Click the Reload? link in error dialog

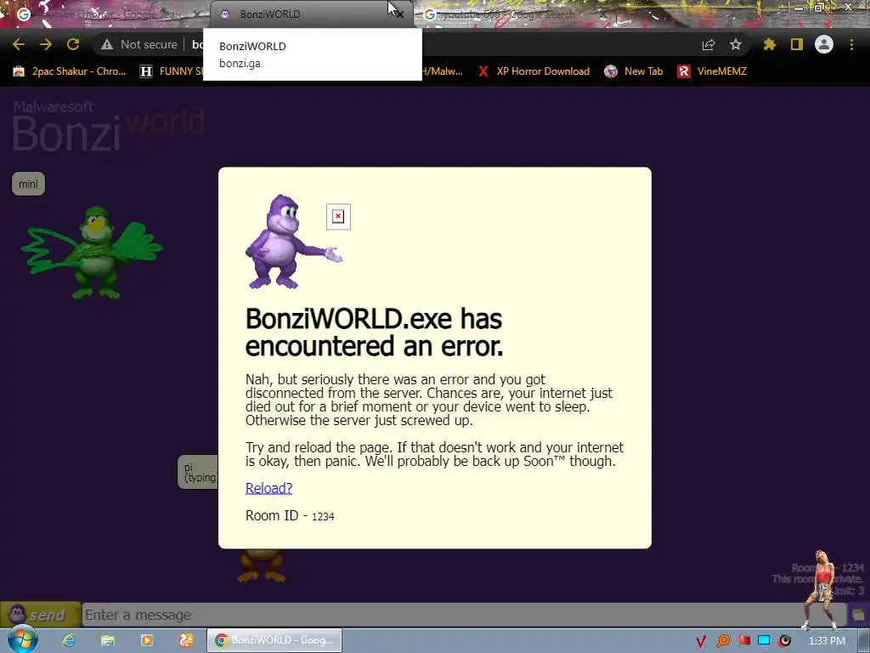(x=268, y=488)
